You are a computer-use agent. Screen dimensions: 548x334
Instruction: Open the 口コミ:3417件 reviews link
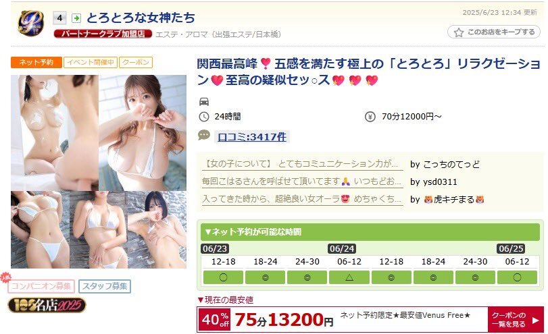251,136
